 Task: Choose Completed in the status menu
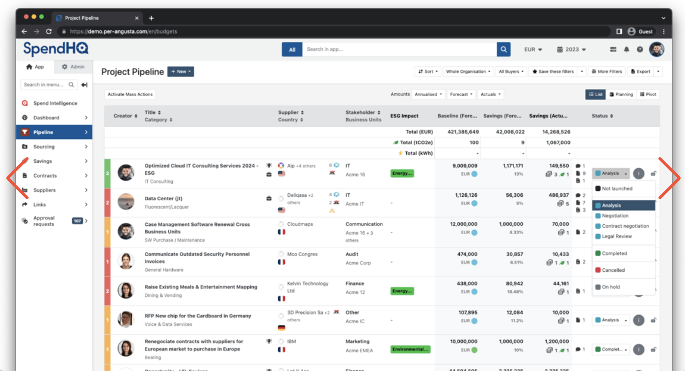[624, 254]
